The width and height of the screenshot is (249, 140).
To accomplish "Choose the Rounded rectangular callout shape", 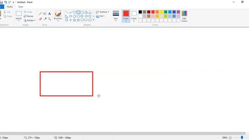I will [x=82, y=20].
